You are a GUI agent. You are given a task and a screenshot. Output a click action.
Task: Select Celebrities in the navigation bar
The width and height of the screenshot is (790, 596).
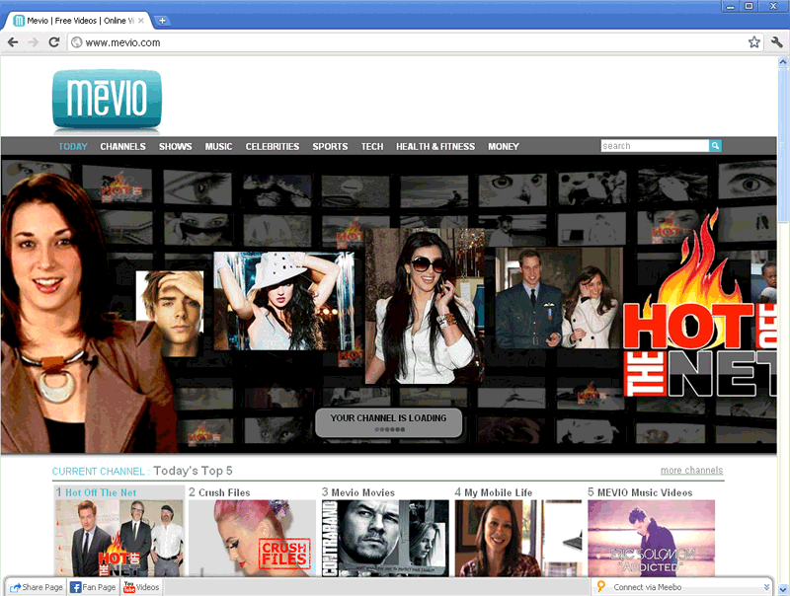pyautogui.click(x=272, y=147)
